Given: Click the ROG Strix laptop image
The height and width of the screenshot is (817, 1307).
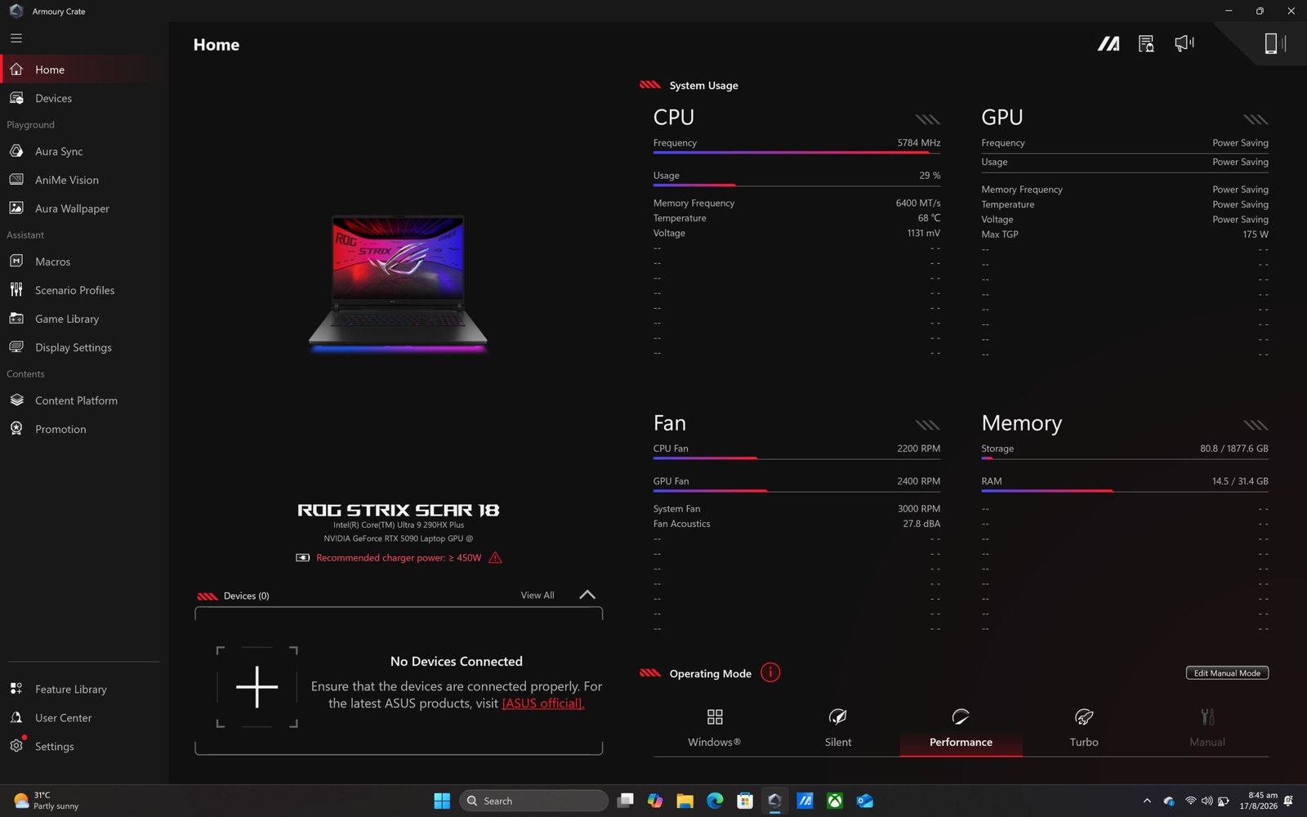Looking at the screenshot, I should [398, 283].
